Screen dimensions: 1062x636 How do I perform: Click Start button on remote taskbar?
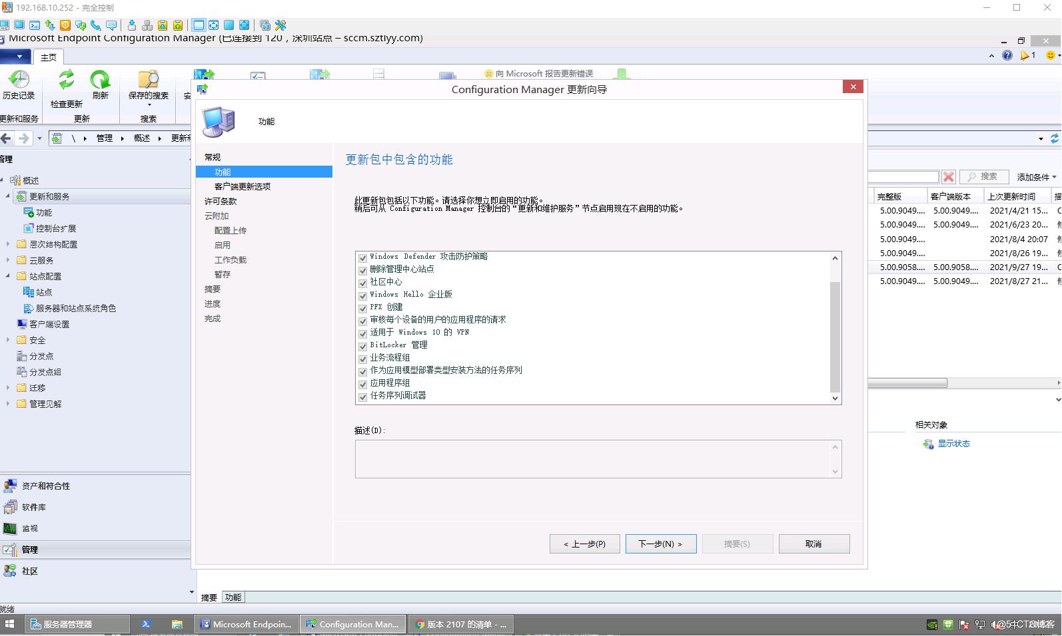pyautogui.click(x=10, y=625)
